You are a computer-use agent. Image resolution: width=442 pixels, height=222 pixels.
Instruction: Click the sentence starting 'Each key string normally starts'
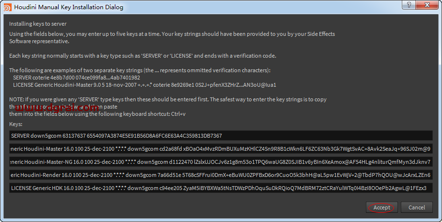coord(142,56)
